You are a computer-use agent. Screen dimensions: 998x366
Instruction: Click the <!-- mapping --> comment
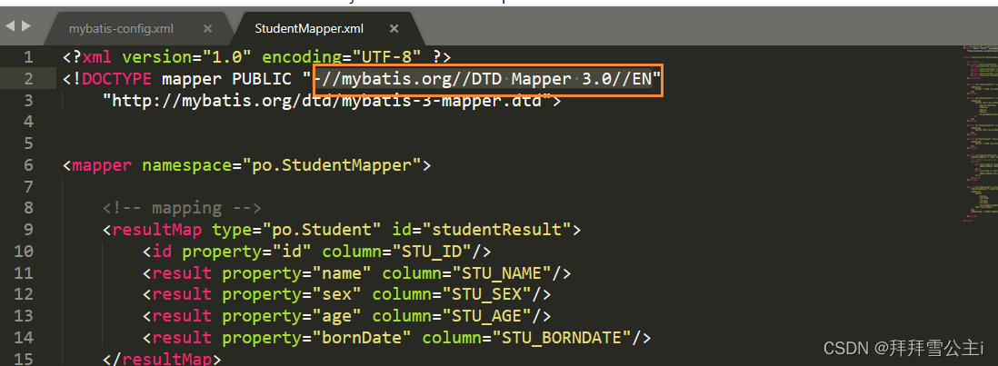pyautogui.click(x=182, y=208)
